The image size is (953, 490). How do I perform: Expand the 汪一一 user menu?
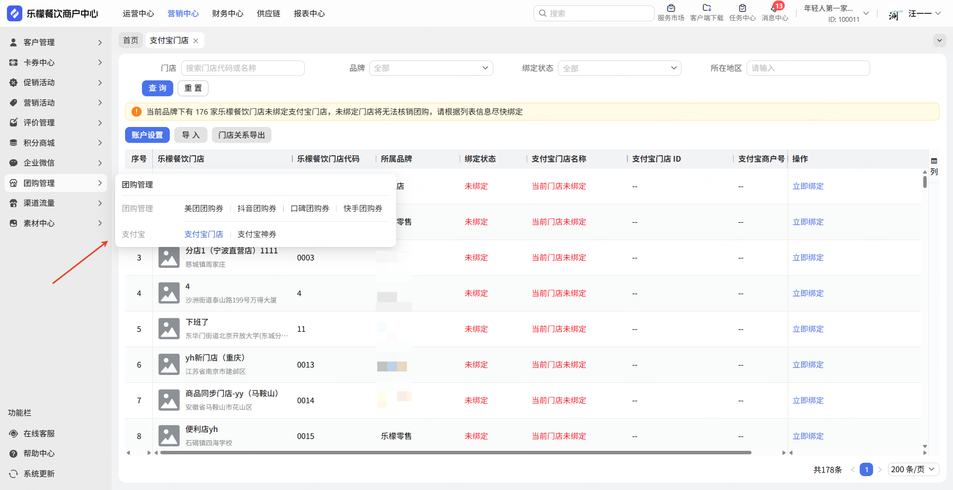(x=938, y=13)
